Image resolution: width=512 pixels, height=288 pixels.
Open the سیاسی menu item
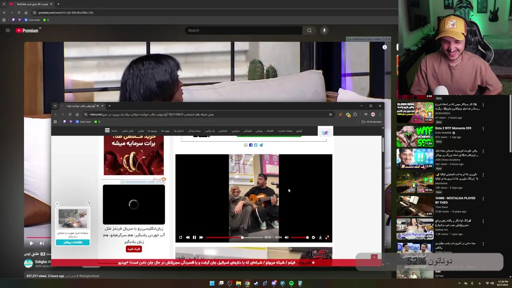pos(236,131)
